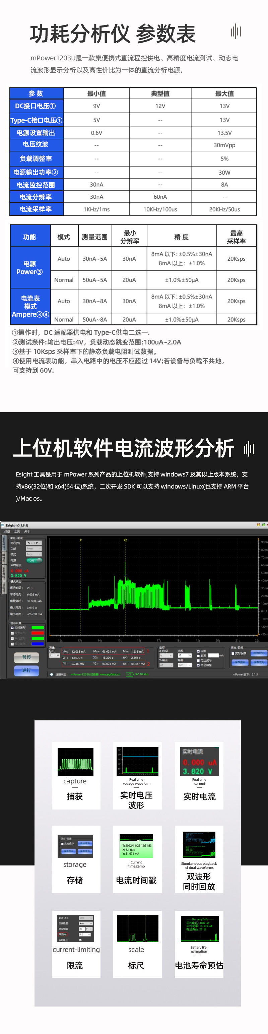This screenshot has height=1034, width=268.
Task: Adjust the 电压(V) 3.8 selector
Action: pos(34,543)
